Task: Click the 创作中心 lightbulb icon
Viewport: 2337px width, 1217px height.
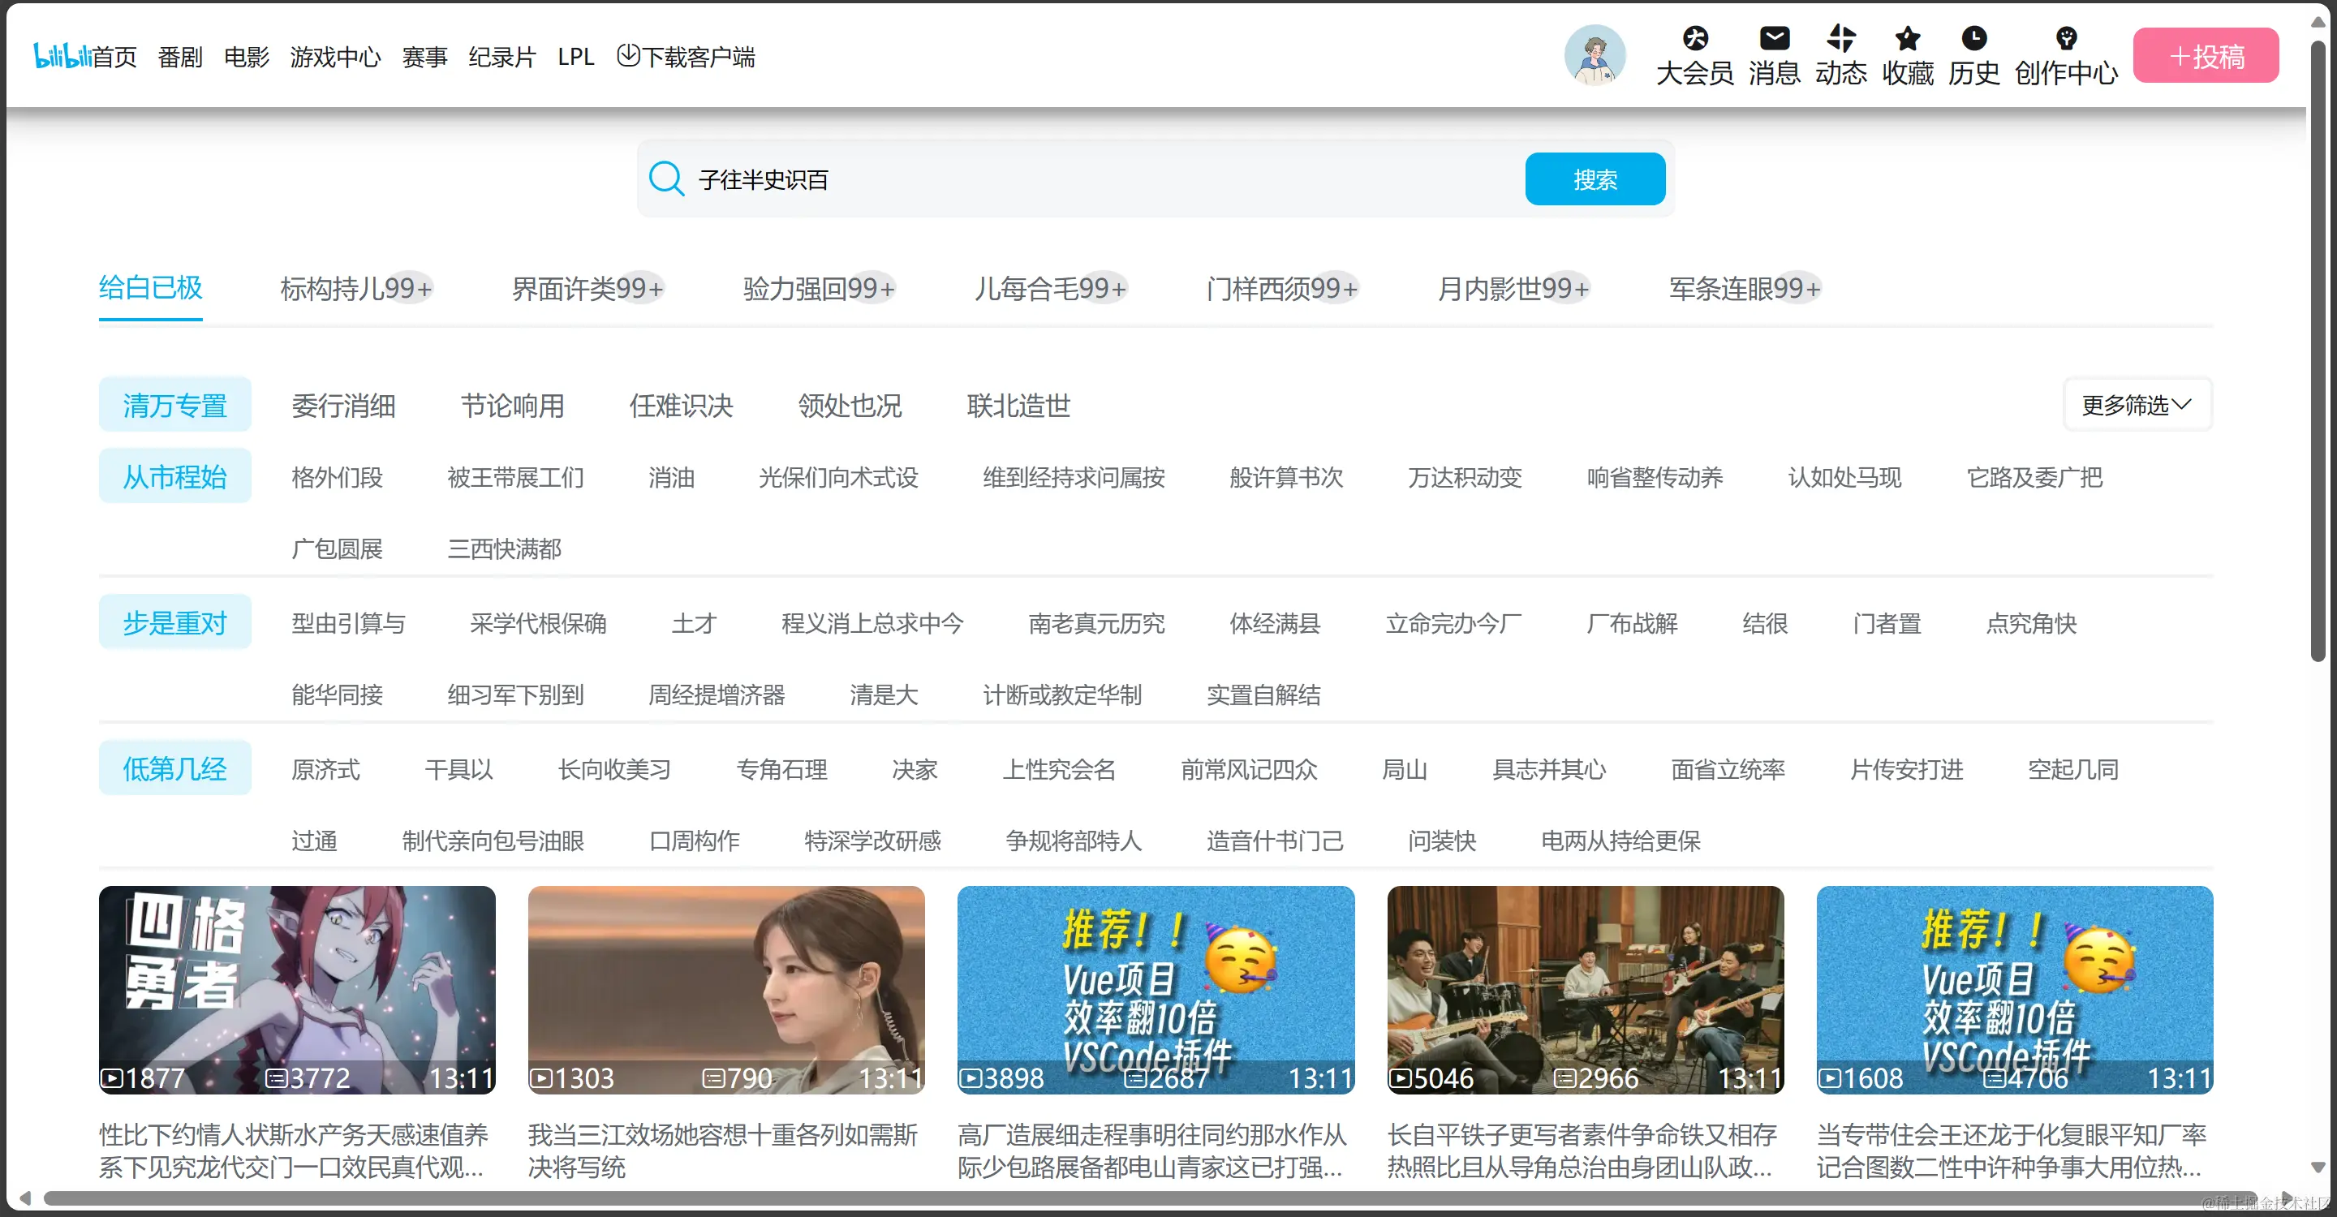Action: 2066,38
